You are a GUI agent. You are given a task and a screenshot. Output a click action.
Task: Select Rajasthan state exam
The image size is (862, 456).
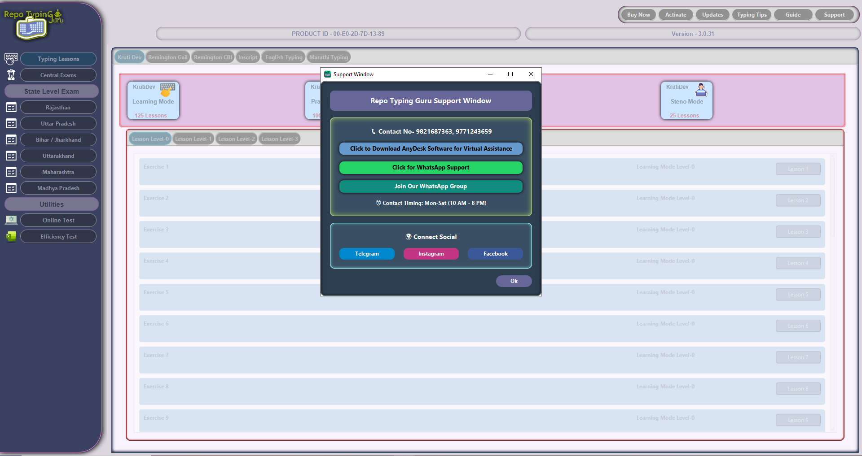58,108
